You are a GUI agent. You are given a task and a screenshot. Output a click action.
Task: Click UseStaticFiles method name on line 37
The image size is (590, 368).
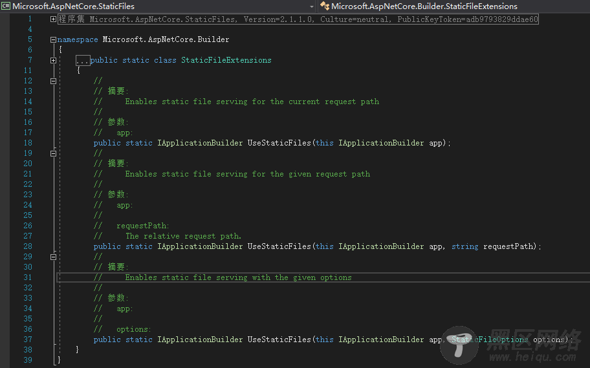tap(279, 340)
